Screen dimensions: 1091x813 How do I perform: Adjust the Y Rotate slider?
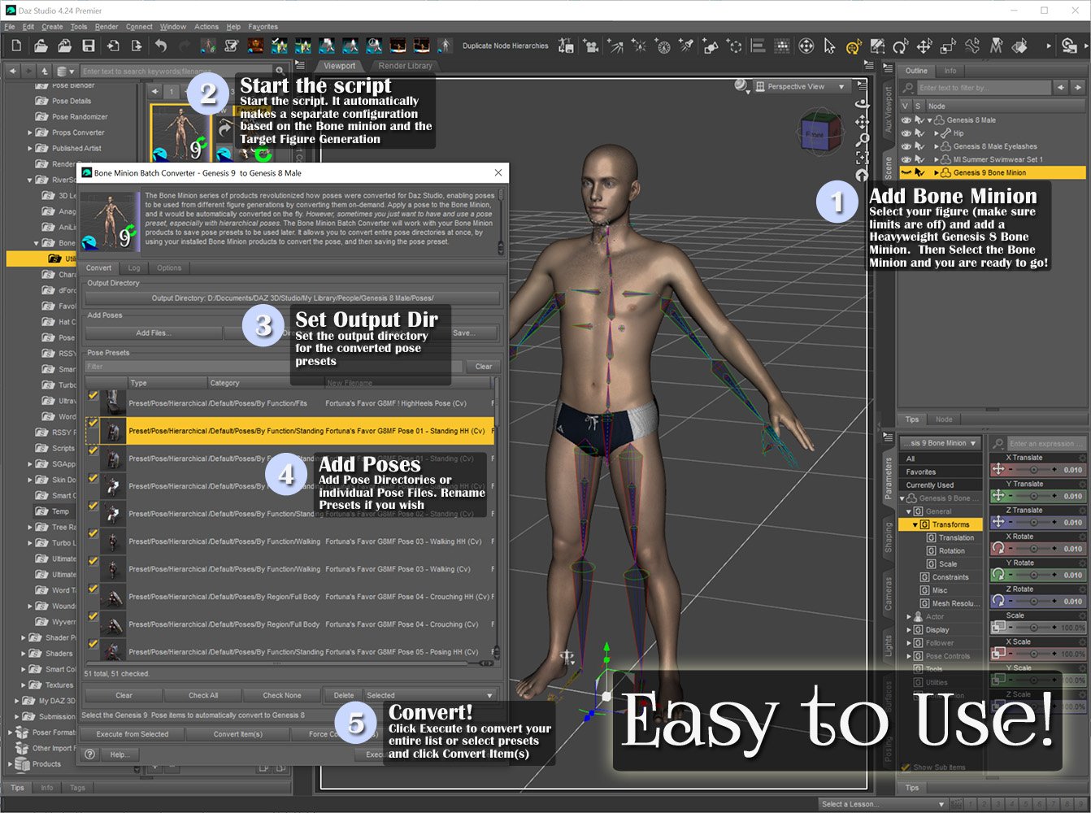point(1033,576)
